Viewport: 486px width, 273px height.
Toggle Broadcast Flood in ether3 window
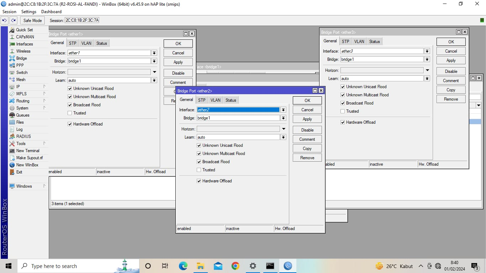(x=343, y=103)
